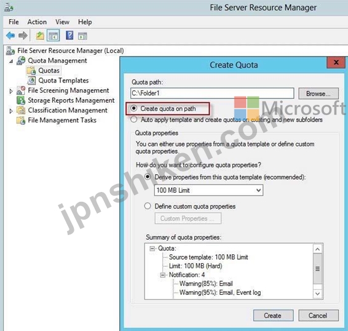Open the Action menu

[37, 22]
